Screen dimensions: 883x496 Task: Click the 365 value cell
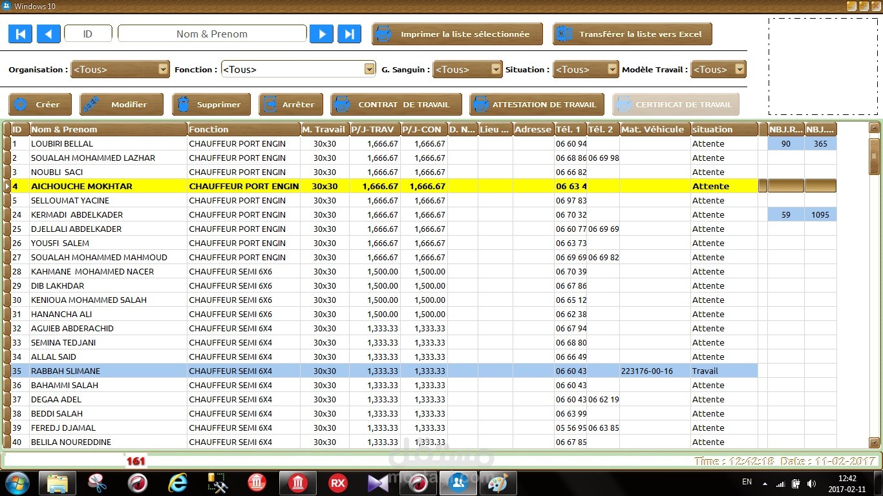point(820,143)
